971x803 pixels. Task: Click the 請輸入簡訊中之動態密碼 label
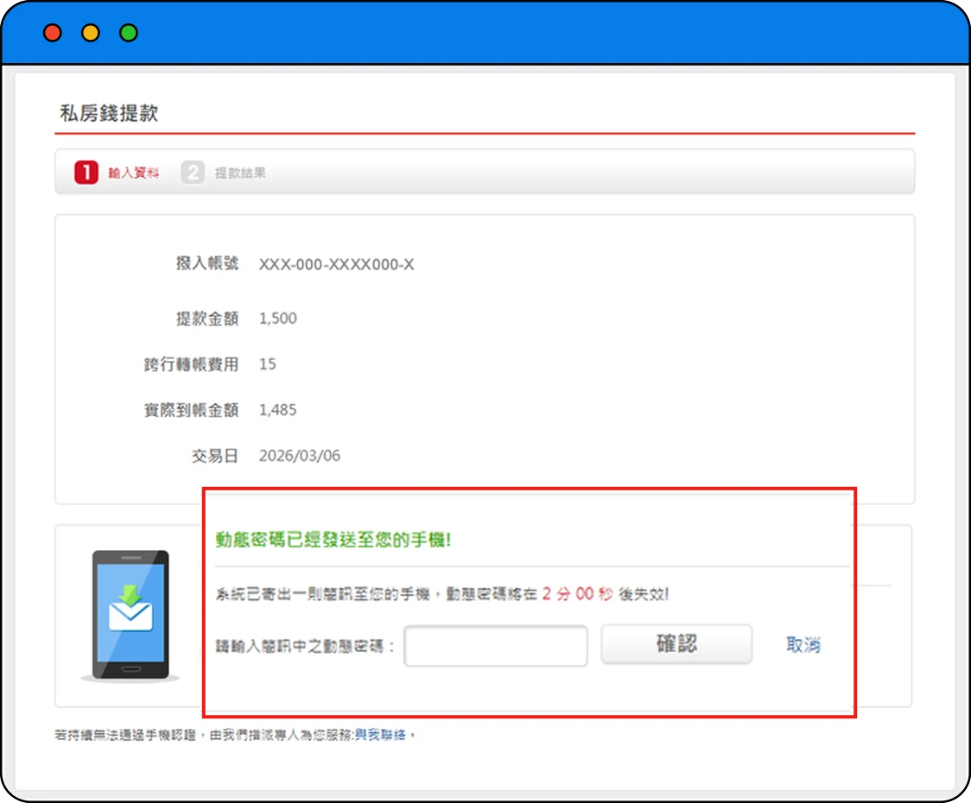pyautogui.click(x=305, y=647)
